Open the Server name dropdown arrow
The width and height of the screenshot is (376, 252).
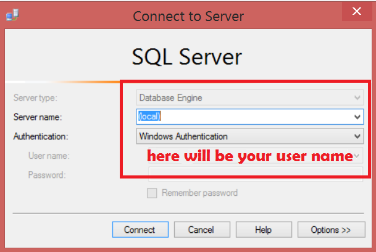(x=357, y=117)
